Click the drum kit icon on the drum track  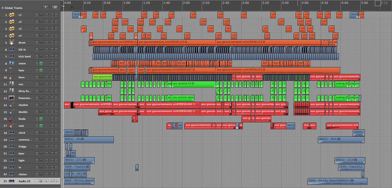point(12,42)
